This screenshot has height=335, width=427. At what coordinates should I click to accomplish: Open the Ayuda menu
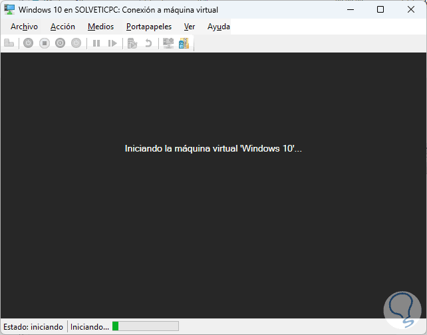(x=219, y=27)
